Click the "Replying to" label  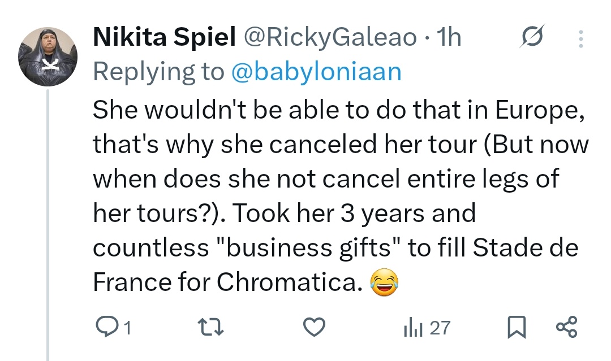158,72
